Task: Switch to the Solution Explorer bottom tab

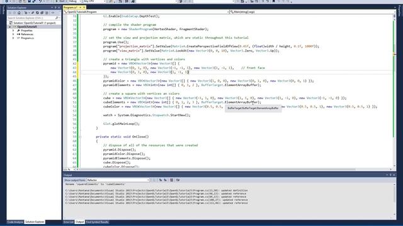Action: pos(35,222)
